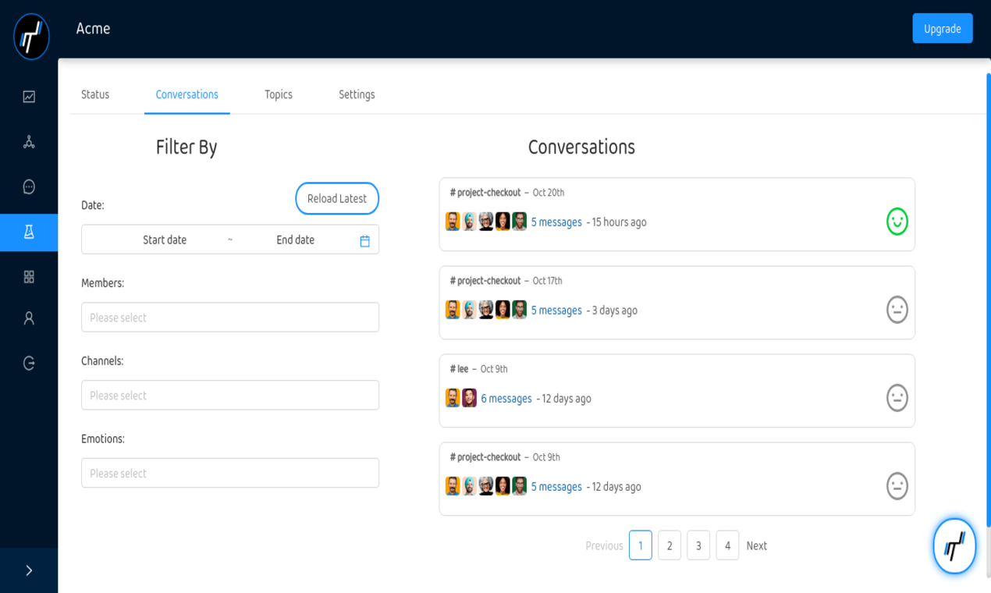This screenshot has width=991, height=593.
Task: Click the Upgrade button
Action: coord(942,28)
